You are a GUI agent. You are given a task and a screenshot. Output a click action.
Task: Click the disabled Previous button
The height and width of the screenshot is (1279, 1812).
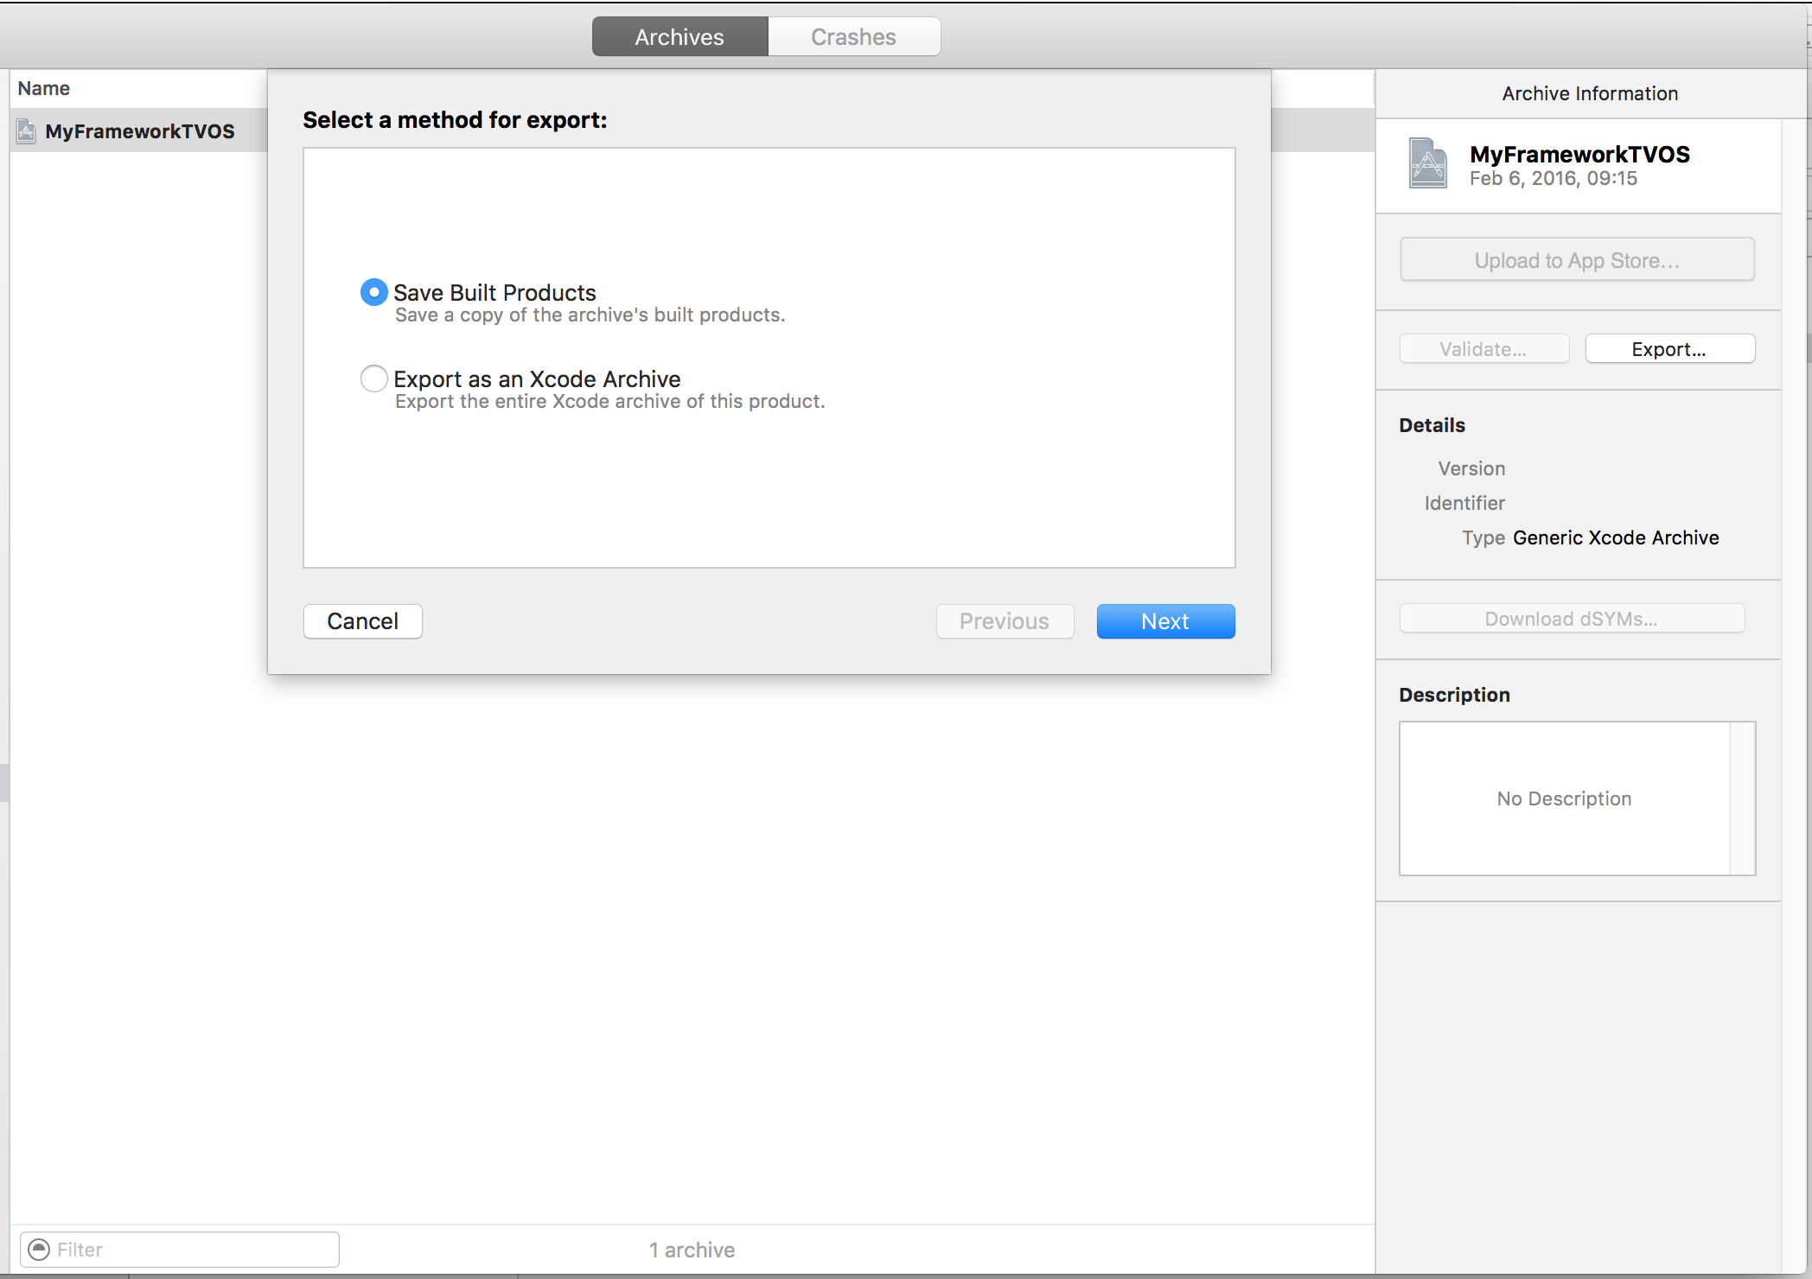click(1005, 621)
